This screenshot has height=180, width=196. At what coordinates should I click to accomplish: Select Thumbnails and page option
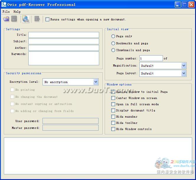(x=113, y=50)
